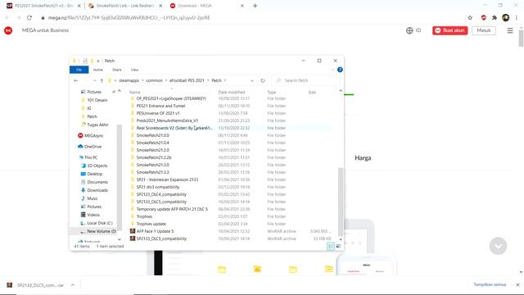Select the Trophies update folder
The image size is (524, 295).
(151, 224)
